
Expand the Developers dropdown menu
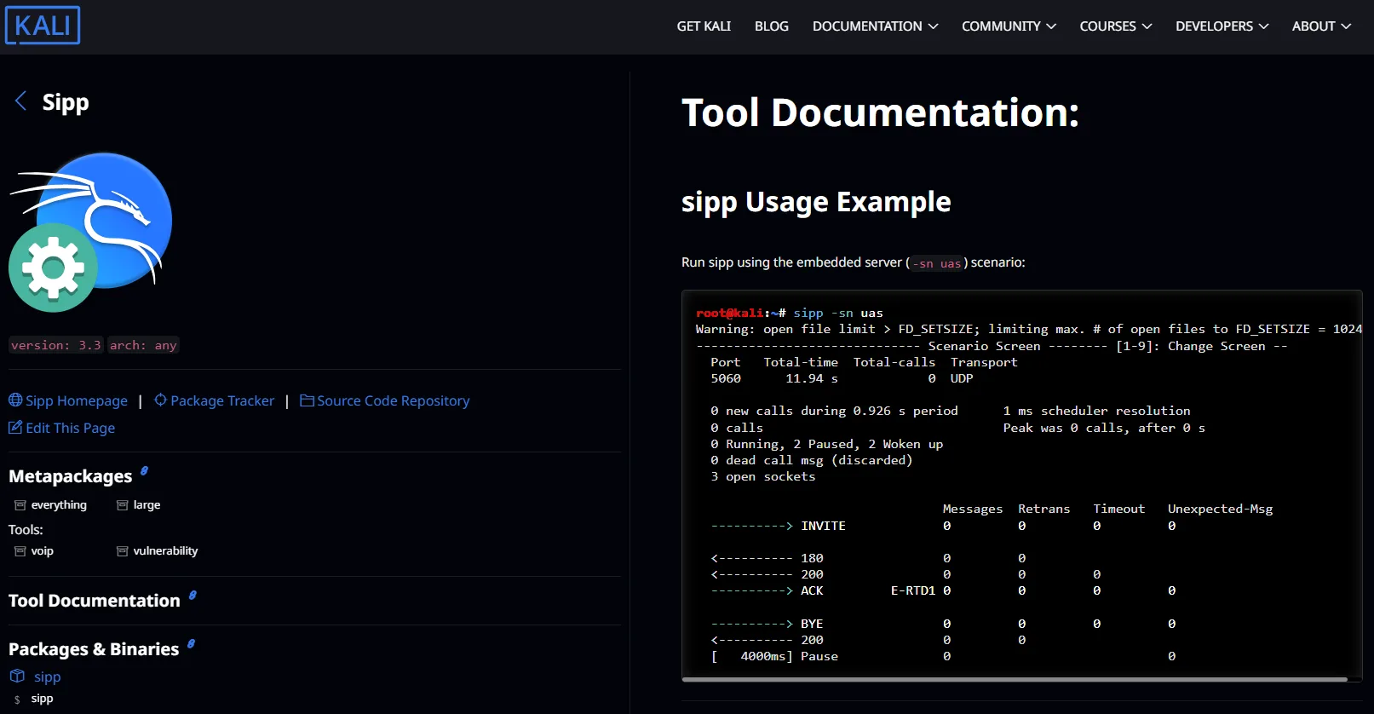[x=1222, y=26]
